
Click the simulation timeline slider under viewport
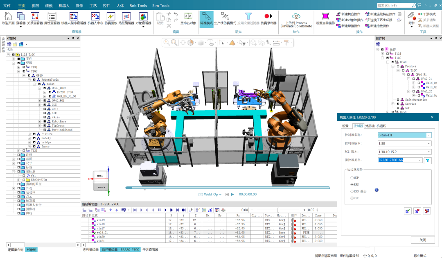pos(227,188)
